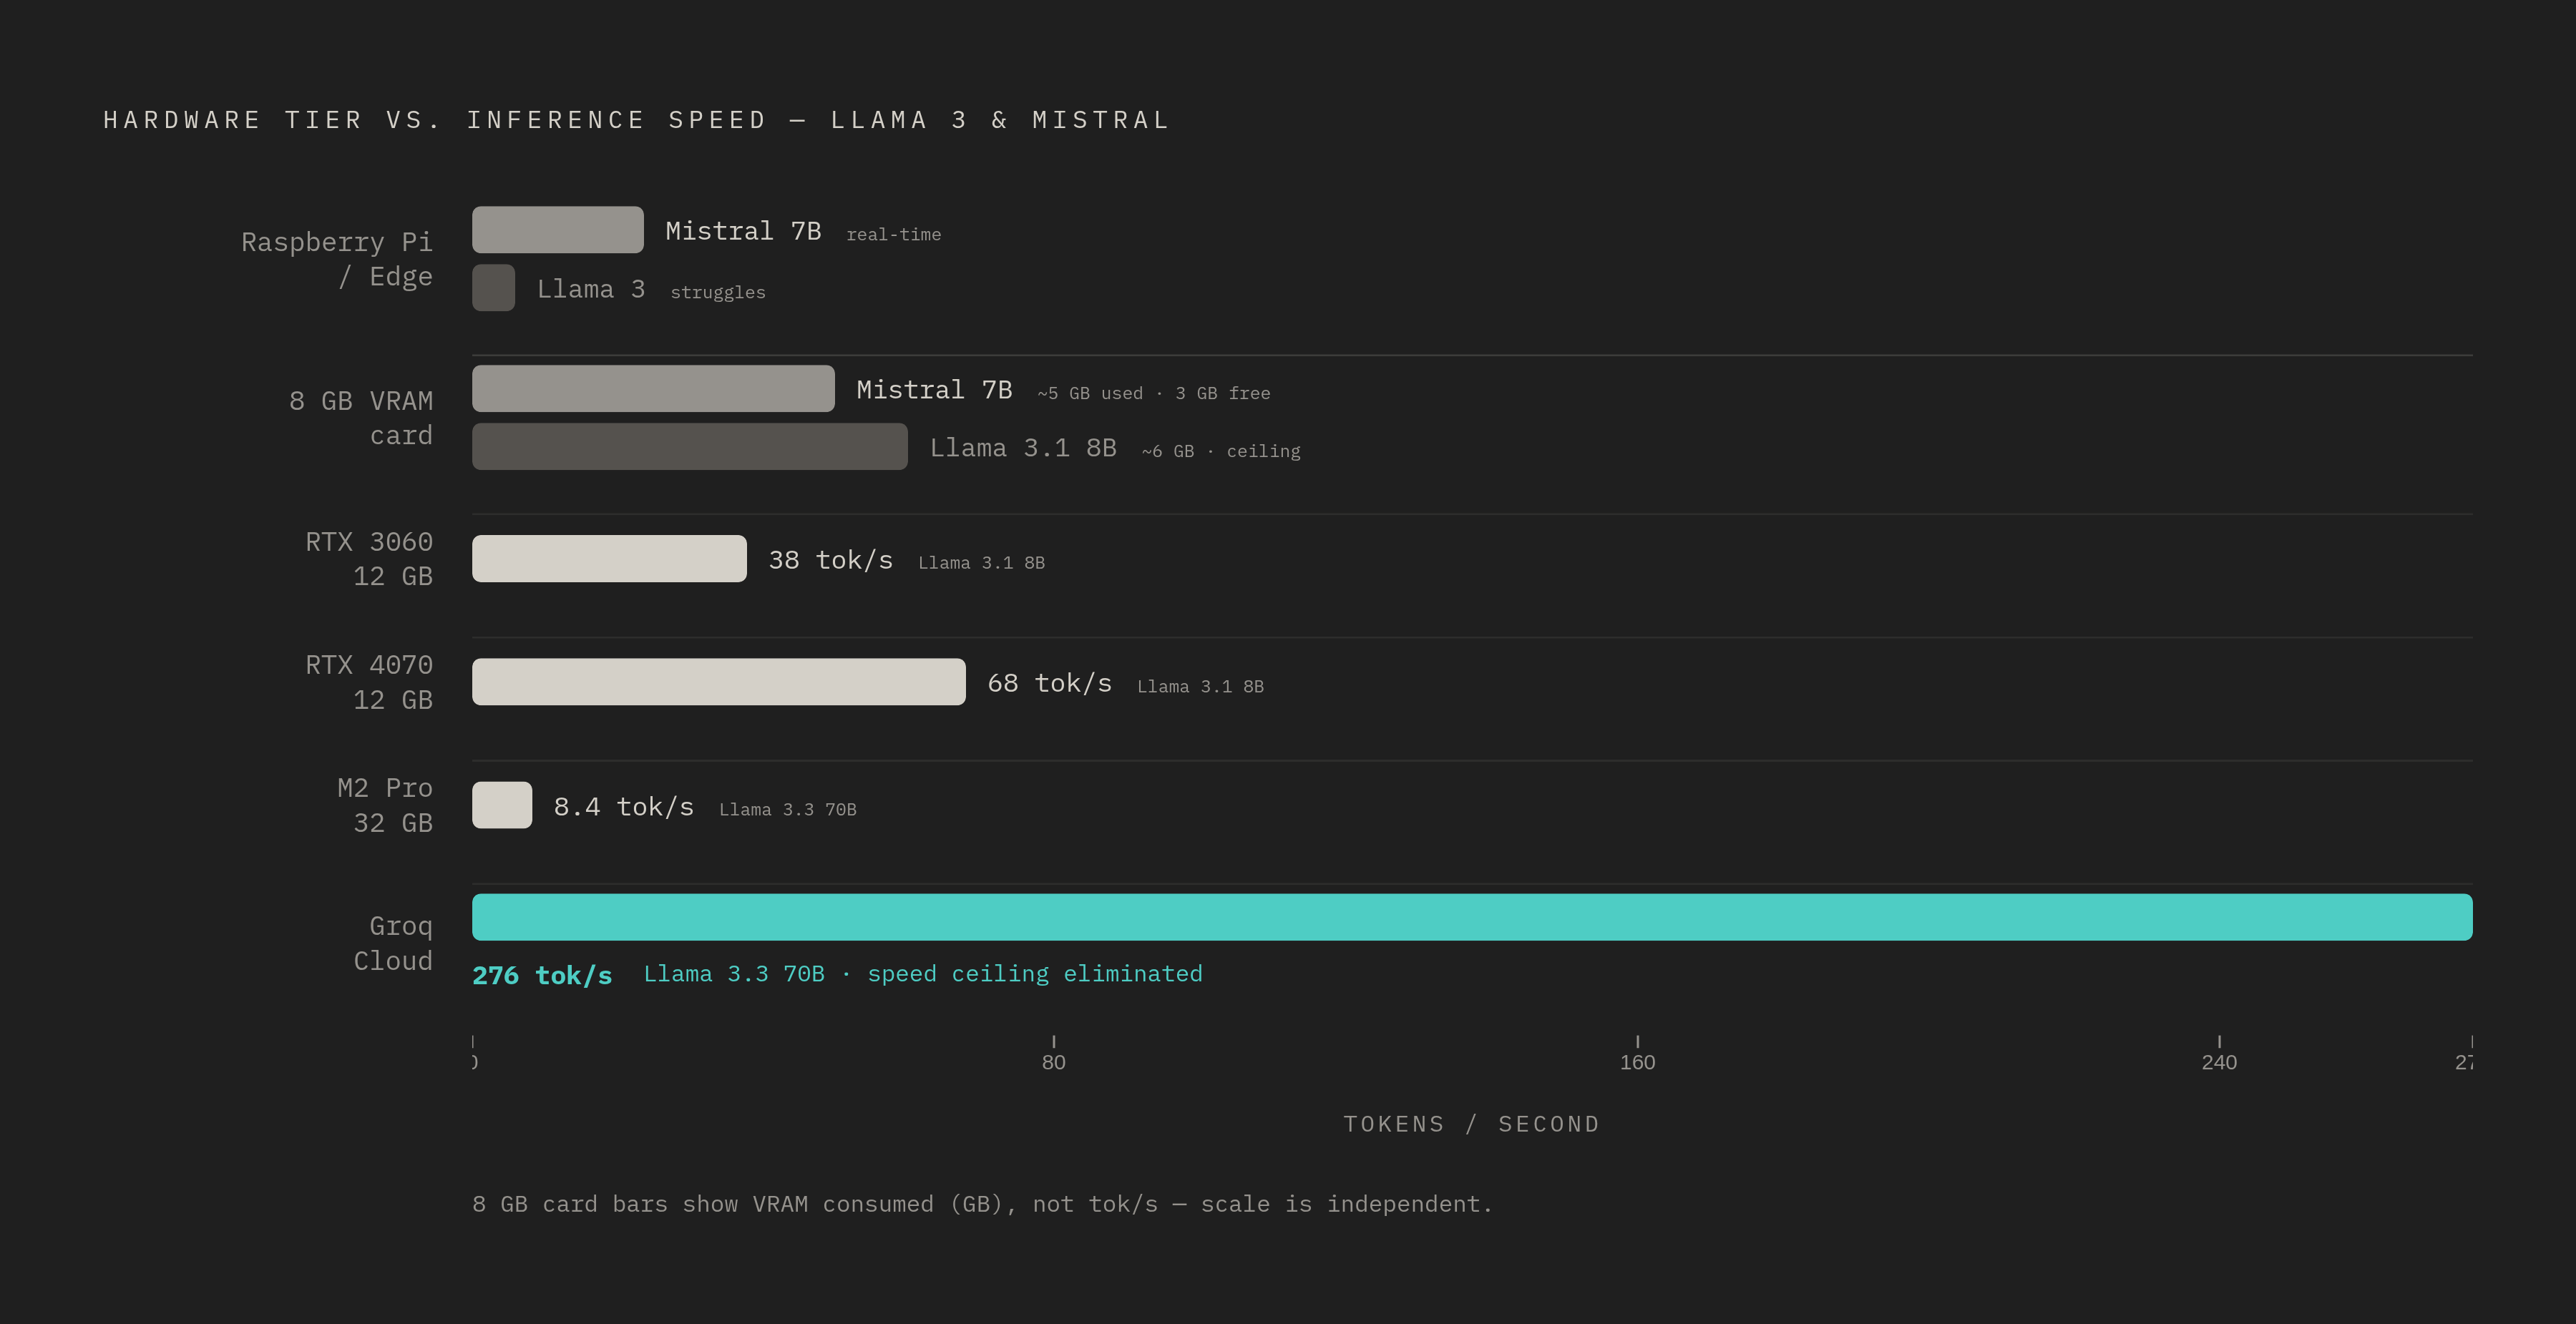
Task: Select '~5 GB used · 3 GB free' text
Action: pos(1154,393)
